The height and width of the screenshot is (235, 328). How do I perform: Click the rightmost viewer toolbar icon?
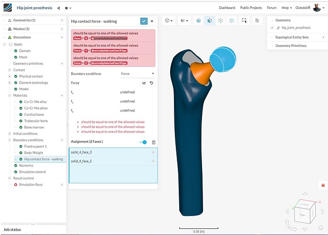tap(257, 20)
